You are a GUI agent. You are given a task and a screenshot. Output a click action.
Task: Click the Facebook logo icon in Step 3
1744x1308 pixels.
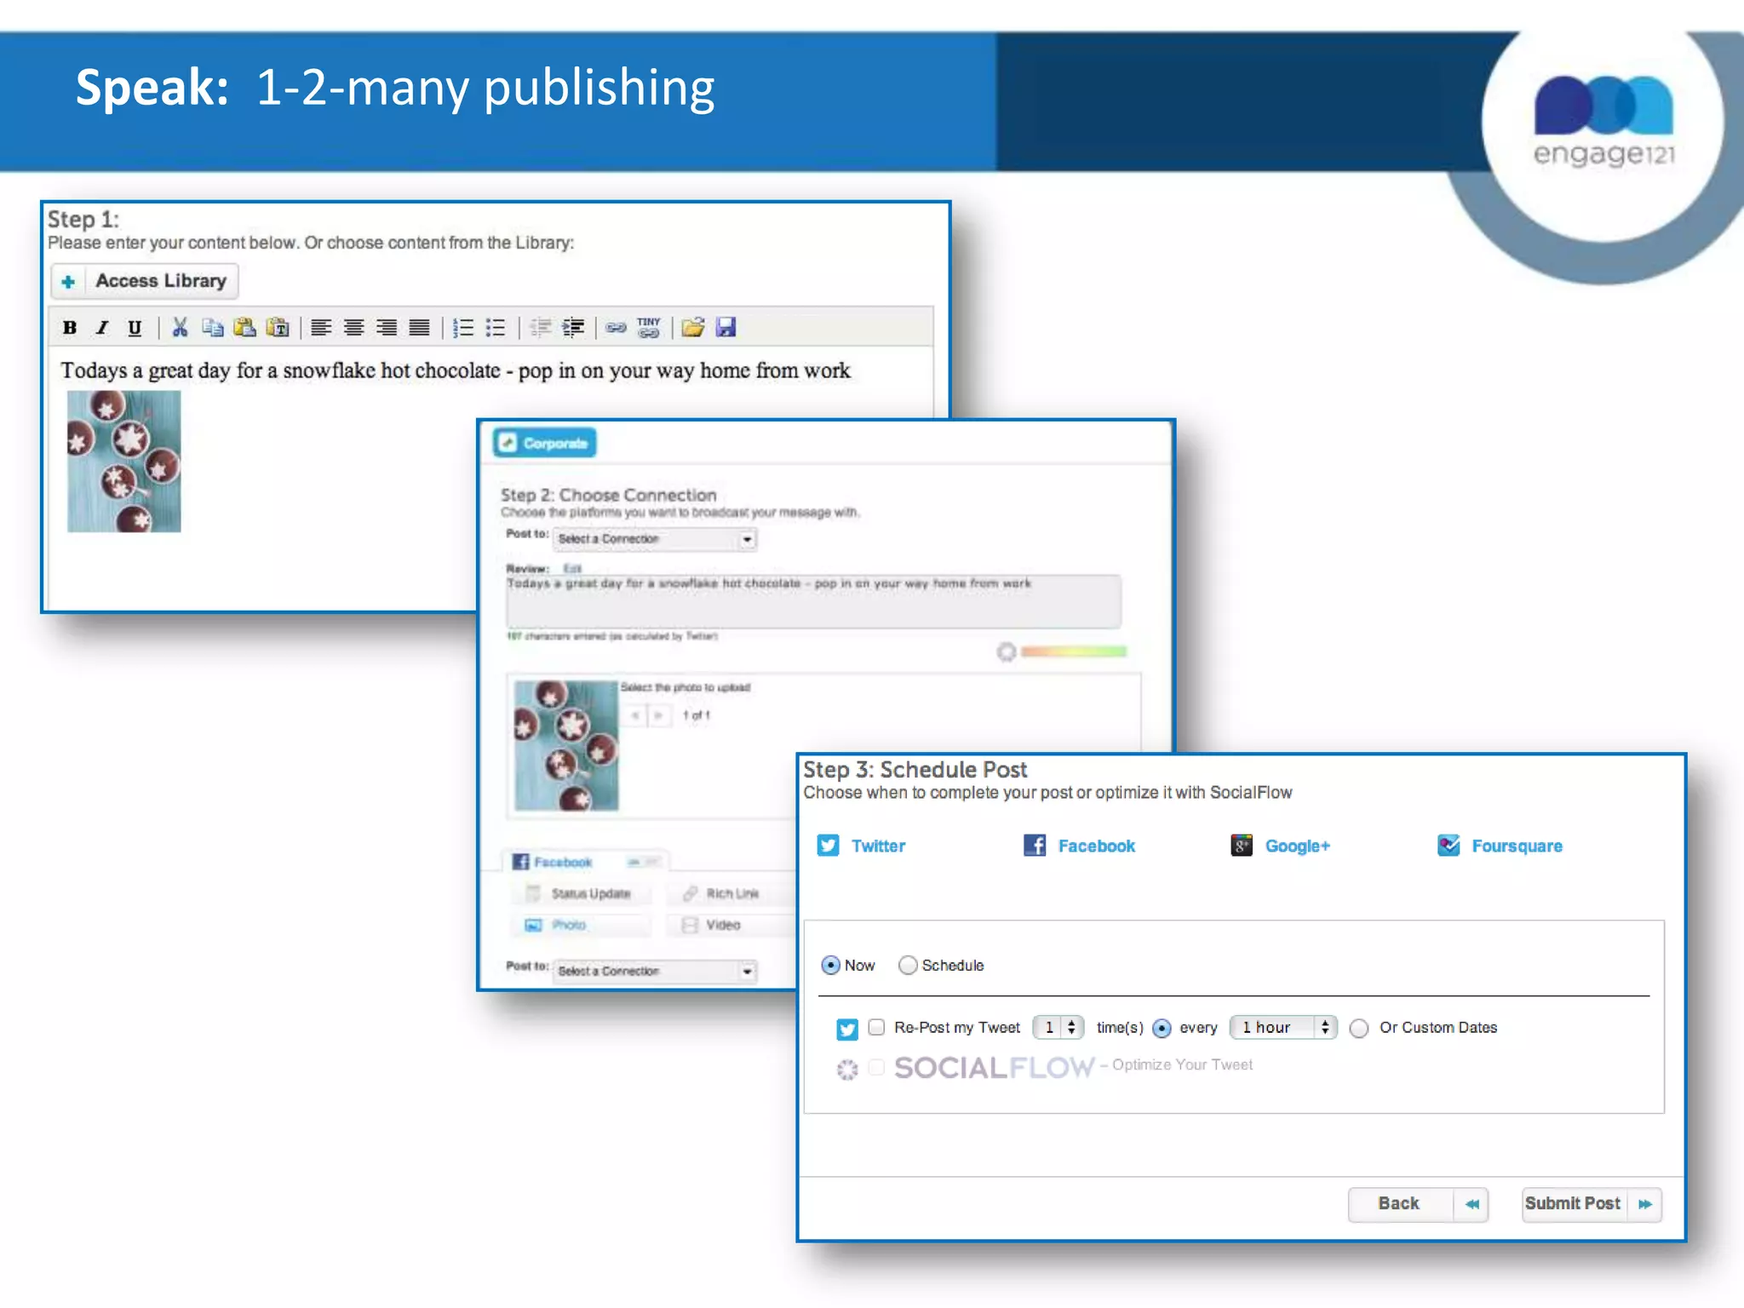(1035, 845)
